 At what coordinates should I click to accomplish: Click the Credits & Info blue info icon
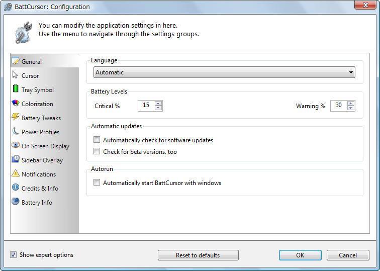tap(16, 187)
